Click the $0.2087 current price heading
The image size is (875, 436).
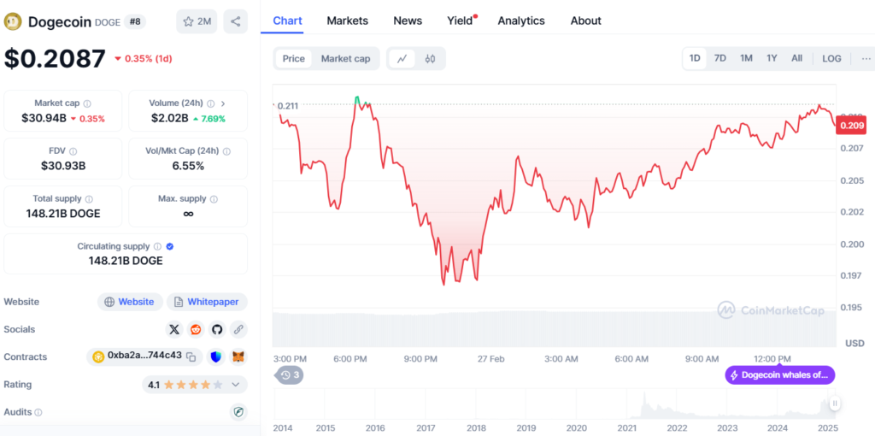55,58
